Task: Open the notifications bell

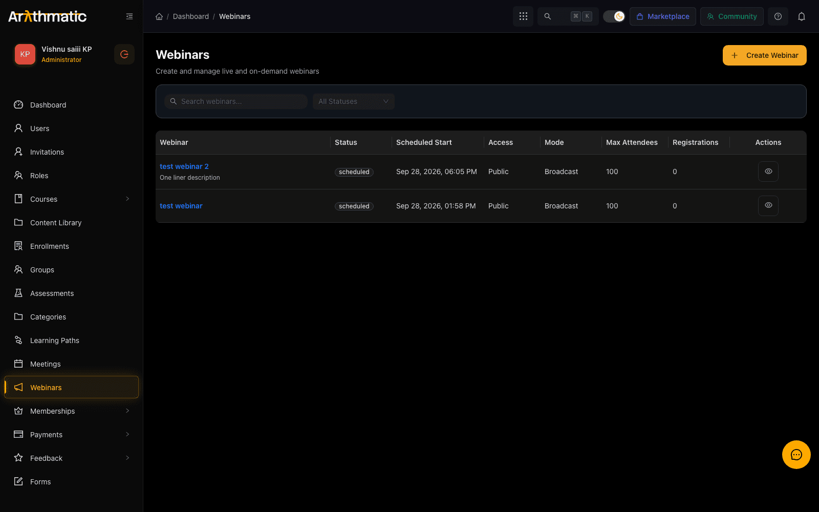Action: (x=802, y=16)
